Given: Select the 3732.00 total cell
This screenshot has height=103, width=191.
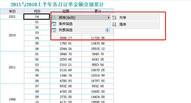Looking at the screenshot, I should [66, 97].
